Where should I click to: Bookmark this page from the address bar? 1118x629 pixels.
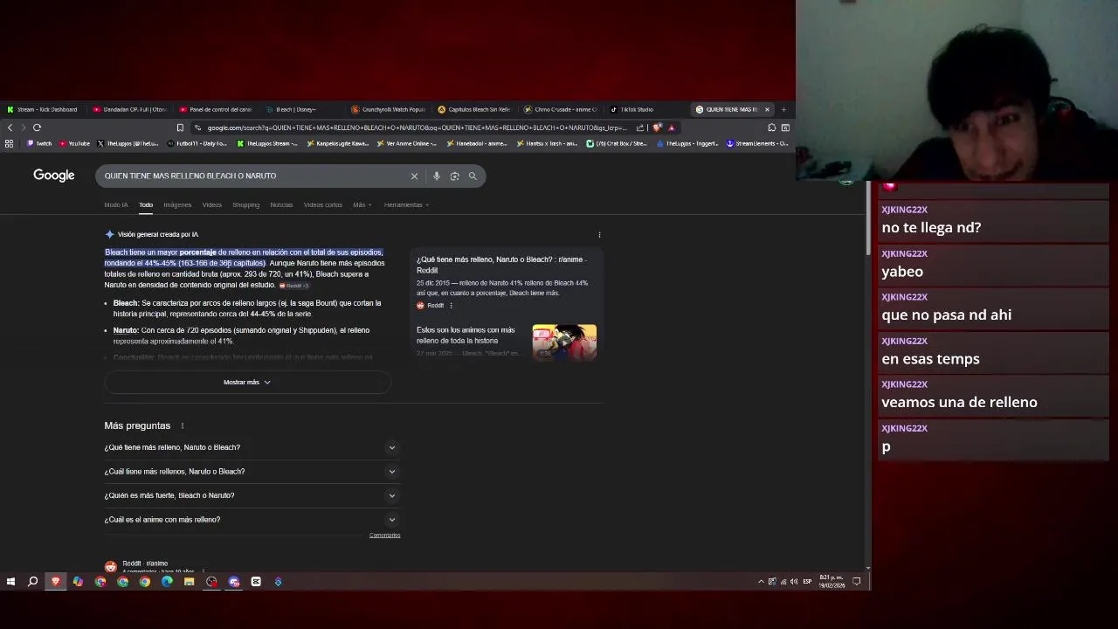tap(180, 128)
